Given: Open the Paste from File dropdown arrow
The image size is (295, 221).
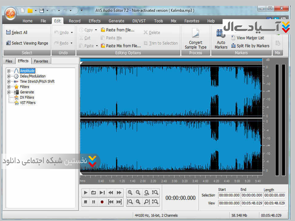Looking at the screenshot, I should [x=97, y=46].
